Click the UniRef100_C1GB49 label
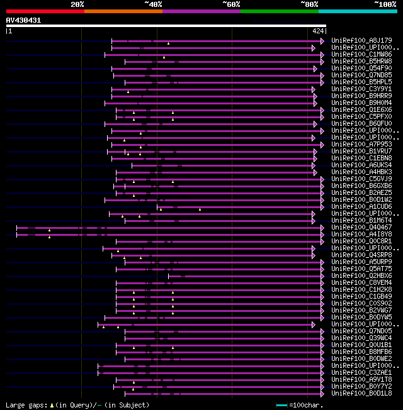Image resolution: width=403 pixels, height=410 pixels. 361,297
